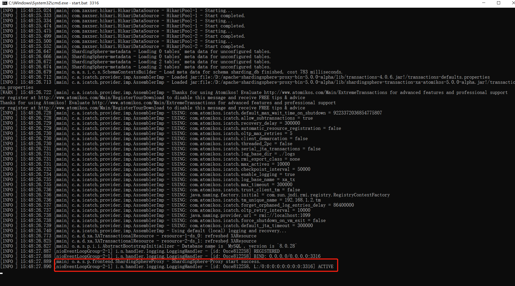Click the '[WARN ]' log level tag

9,92
